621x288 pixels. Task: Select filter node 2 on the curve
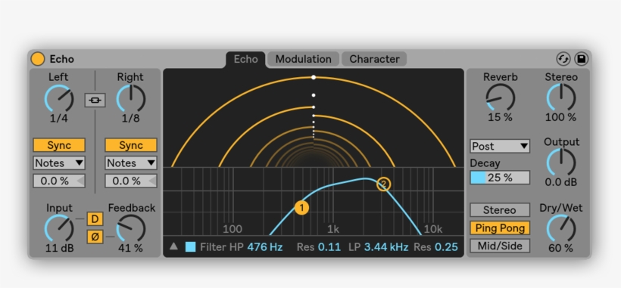[383, 184]
